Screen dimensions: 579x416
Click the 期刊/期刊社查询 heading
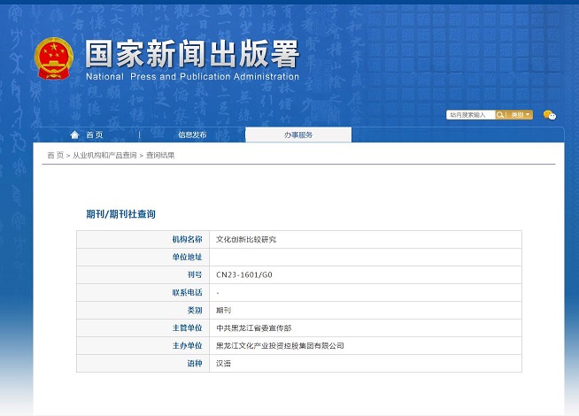[120, 214]
